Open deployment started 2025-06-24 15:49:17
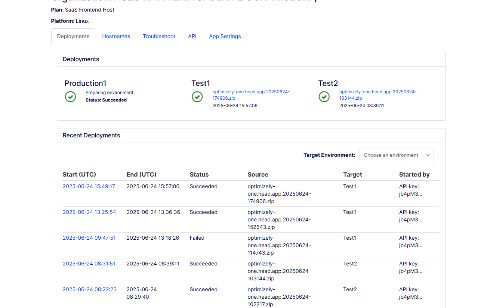Screen dimensions: 484x308 pos(89,186)
